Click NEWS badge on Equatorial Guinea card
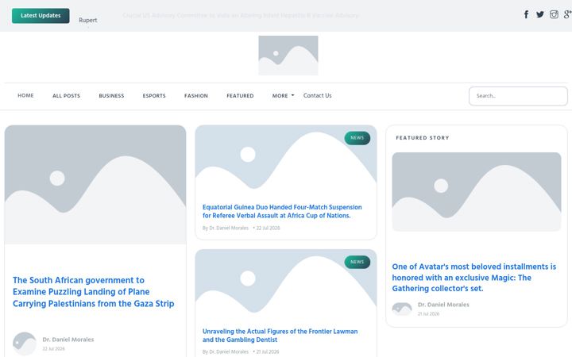Viewport: 572px width, 357px height. click(357, 138)
